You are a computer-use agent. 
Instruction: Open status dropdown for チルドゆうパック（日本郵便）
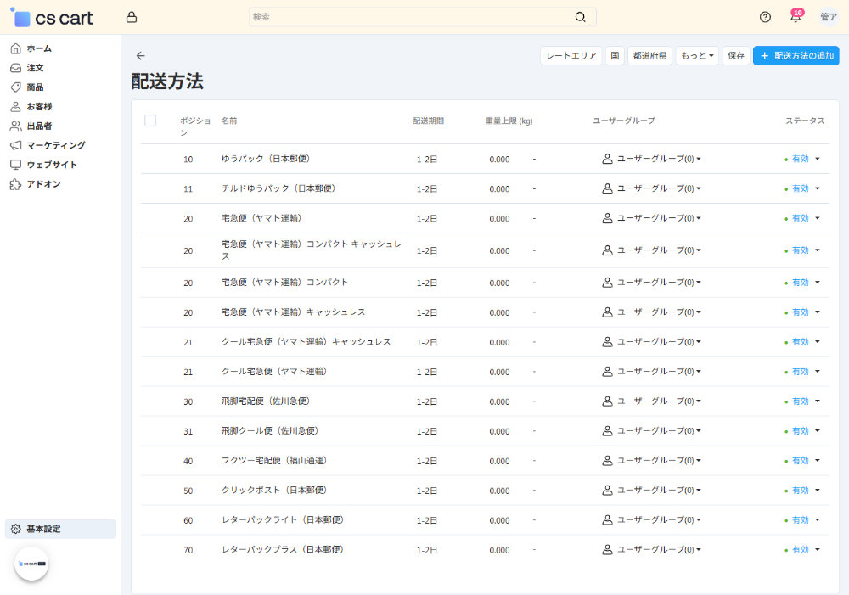[x=802, y=188]
